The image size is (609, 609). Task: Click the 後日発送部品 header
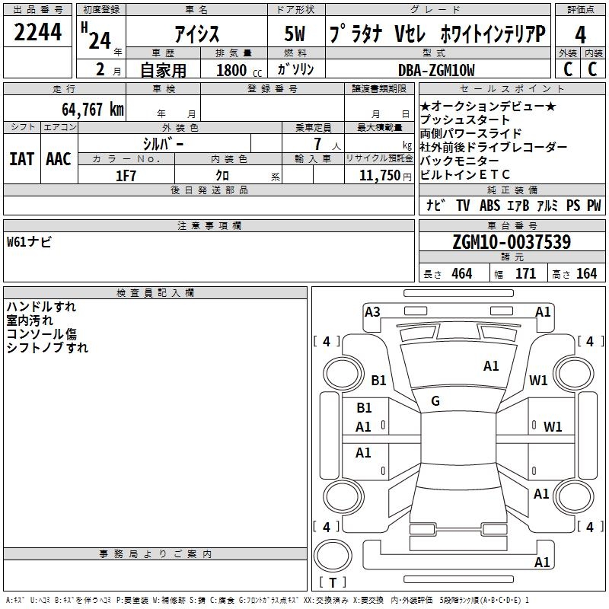click(x=209, y=190)
